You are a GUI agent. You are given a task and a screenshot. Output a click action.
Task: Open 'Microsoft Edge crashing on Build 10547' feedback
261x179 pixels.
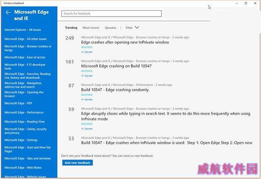[x=116, y=66]
